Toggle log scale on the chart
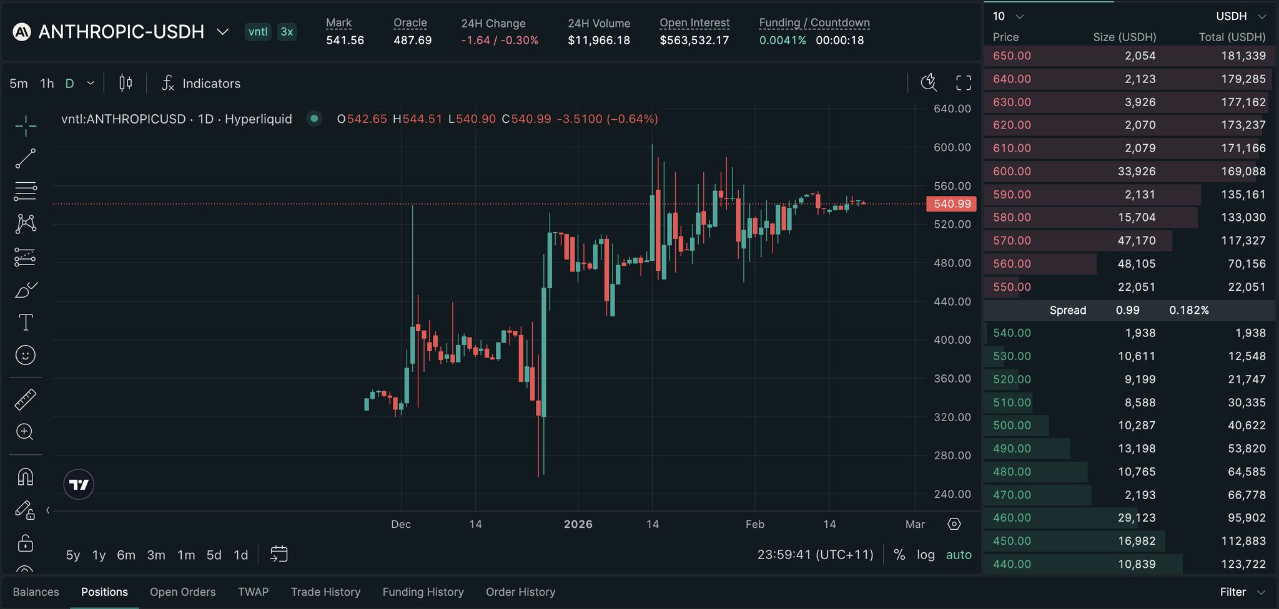The height and width of the screenshot is (609, 1279). point(926,555)
